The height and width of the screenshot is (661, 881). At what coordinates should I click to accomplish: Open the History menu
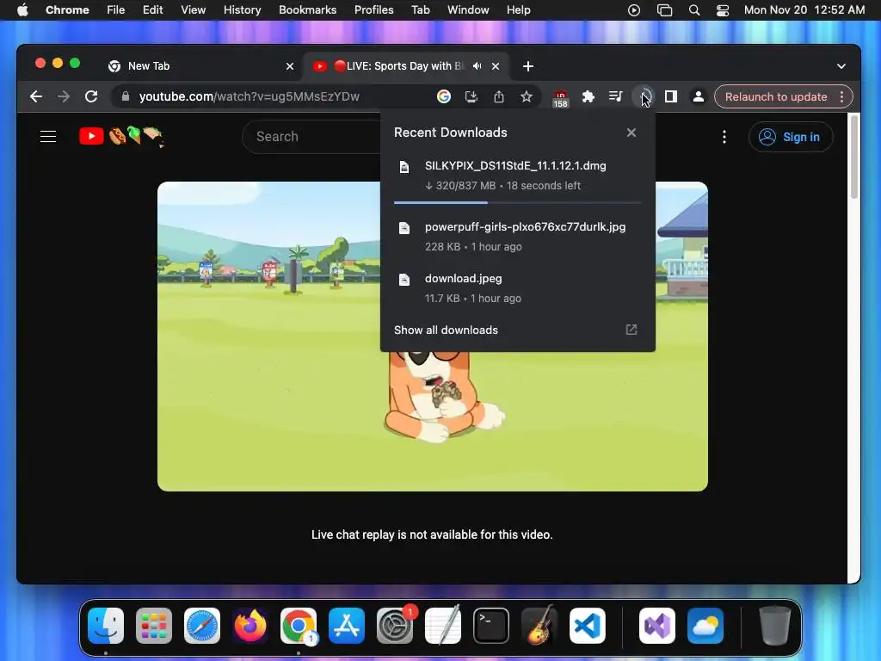click(242, 10)
